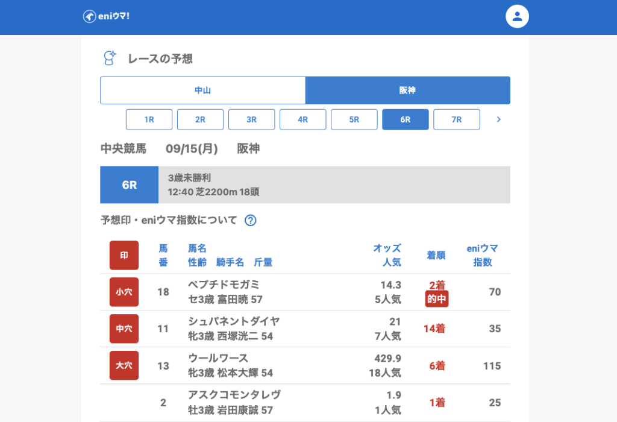
Task: Go to race 4R
Action: (302, 119)
